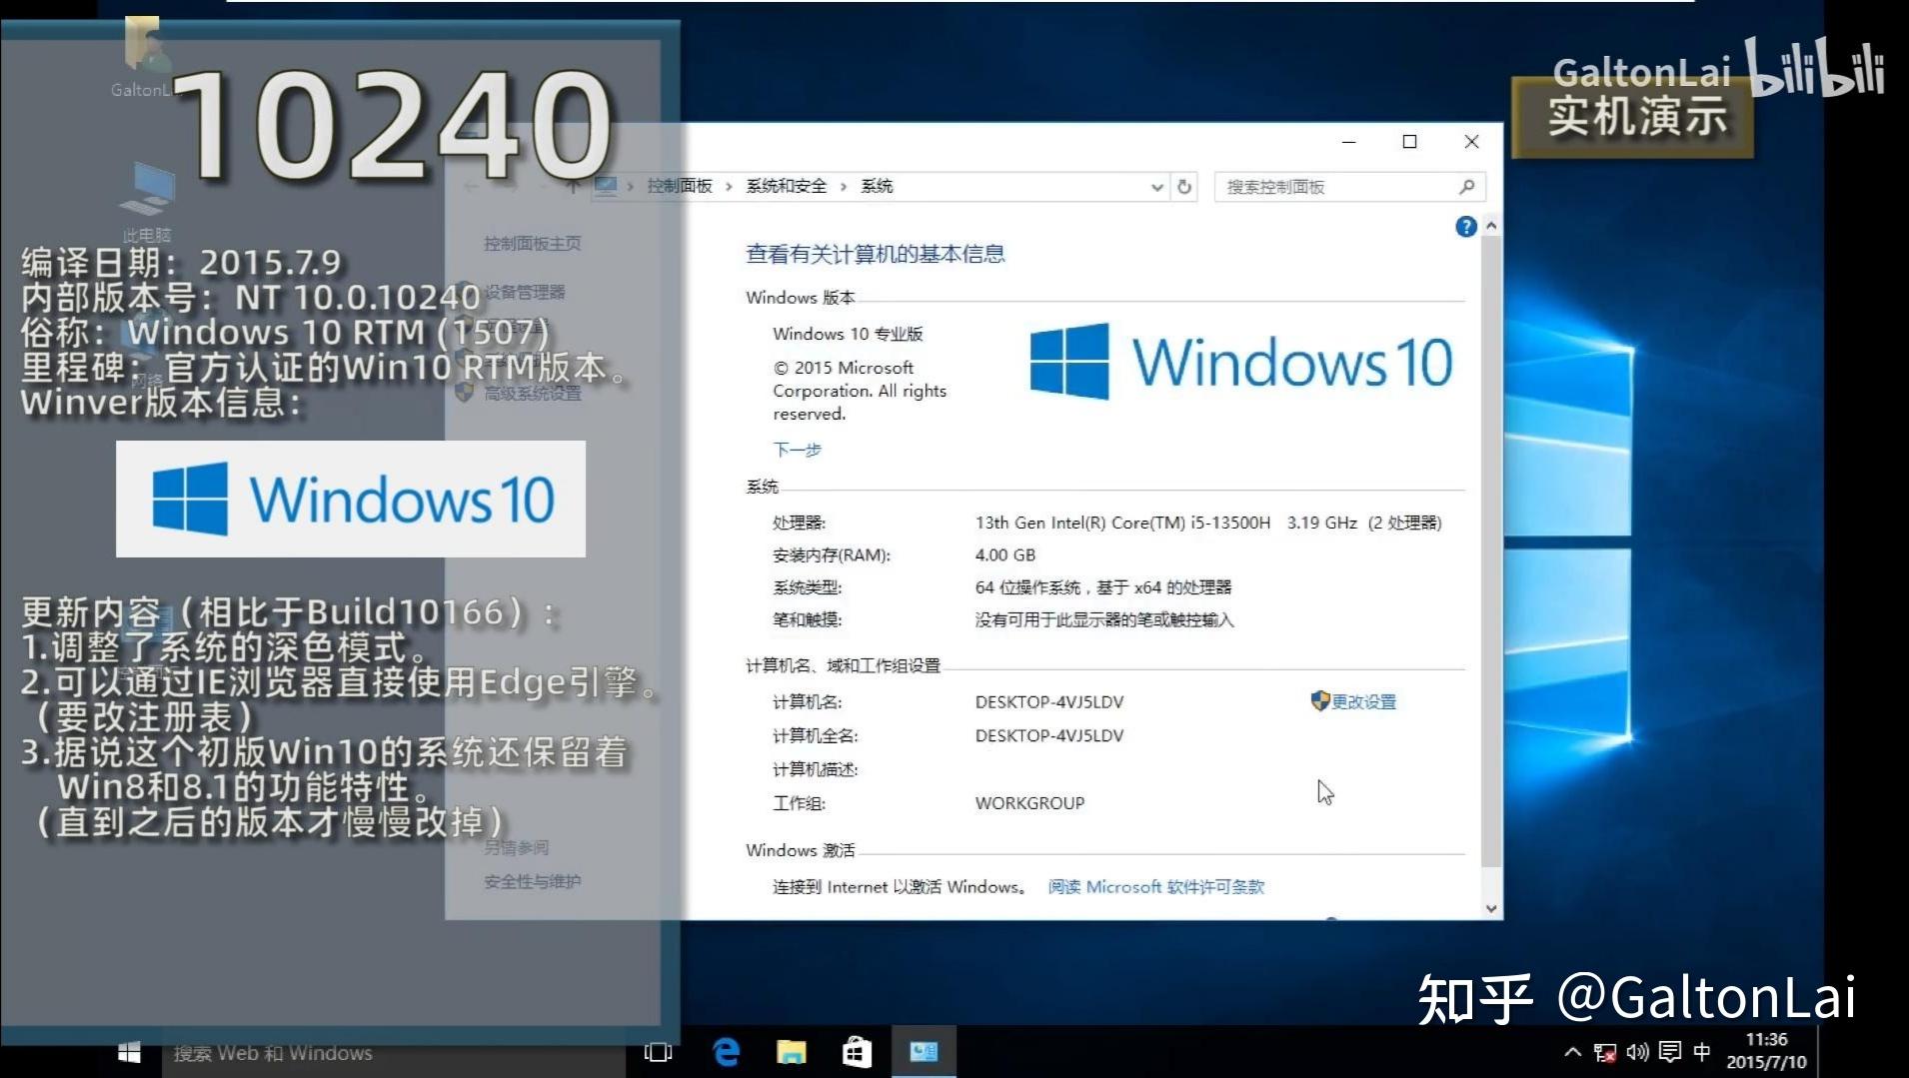Open the Start menu Windows logo
Image resolution: width=1909 pixels, height=1078 pixels.
129,1052
